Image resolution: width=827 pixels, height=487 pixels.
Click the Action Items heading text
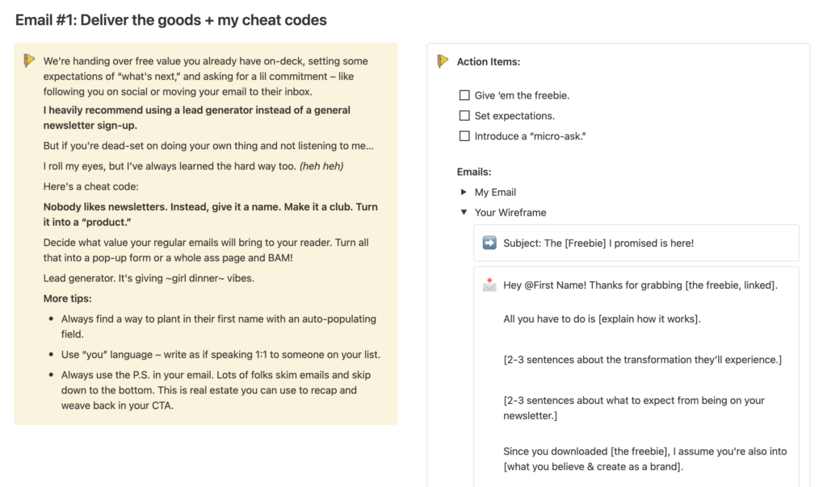(x=489, y=61)
